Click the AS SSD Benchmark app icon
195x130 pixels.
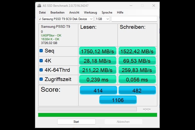pos(39,5)
